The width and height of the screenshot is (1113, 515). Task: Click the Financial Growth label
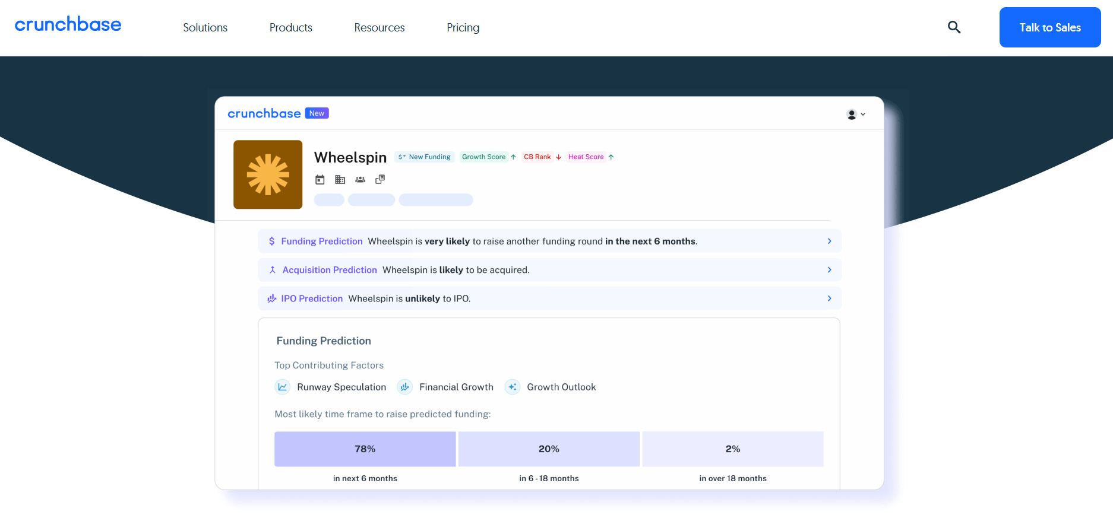coord(456,387)
